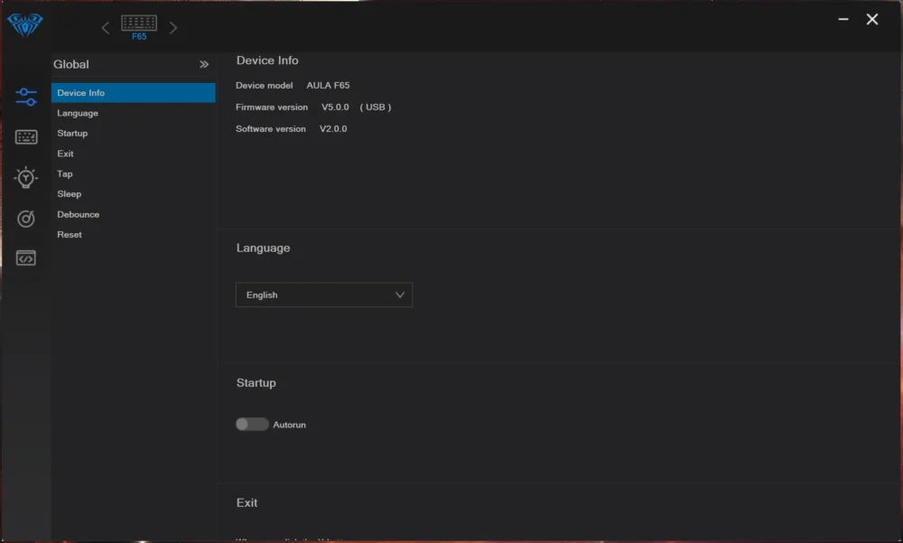Image resolution: width=903 pixels, height=543 pixels.
Task: Select Device Info in Global menu
Action: (133, 93)
